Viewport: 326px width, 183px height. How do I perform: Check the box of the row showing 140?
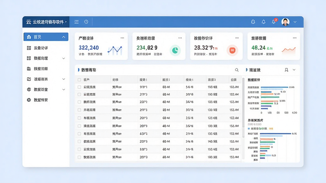pos(79,141)
